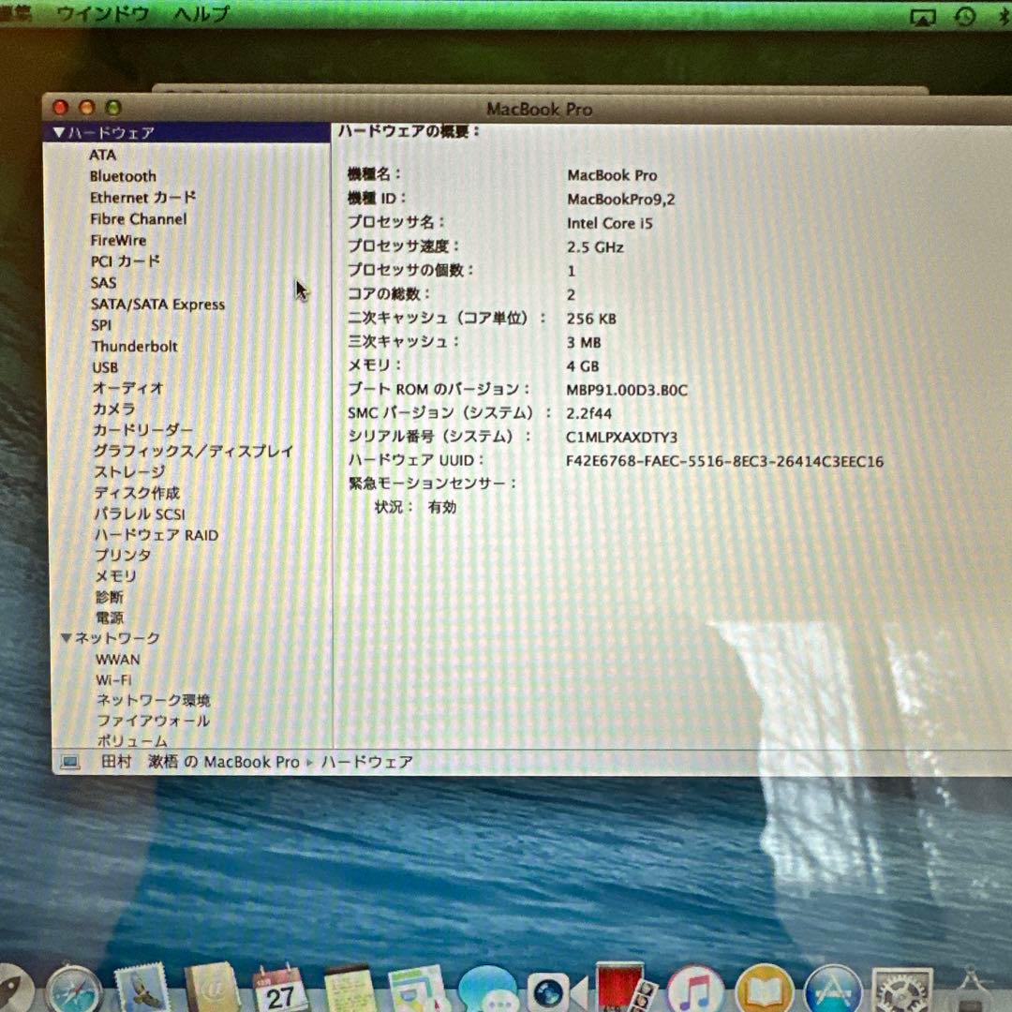This screenshot has width=1012, height=1012.
Task: Open the ヘルプ menu
Action: click(203, 14)
